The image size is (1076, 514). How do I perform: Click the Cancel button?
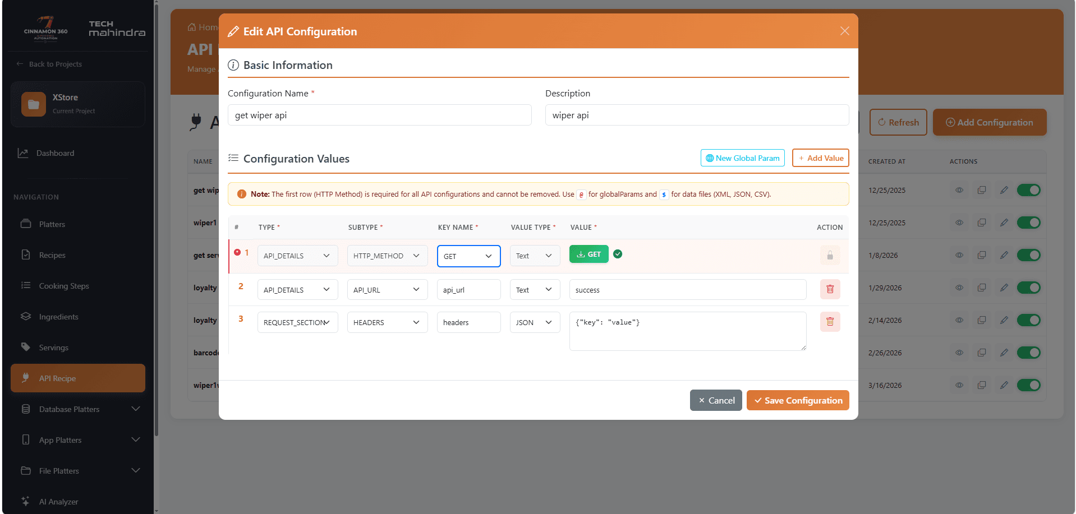point(716,400)
